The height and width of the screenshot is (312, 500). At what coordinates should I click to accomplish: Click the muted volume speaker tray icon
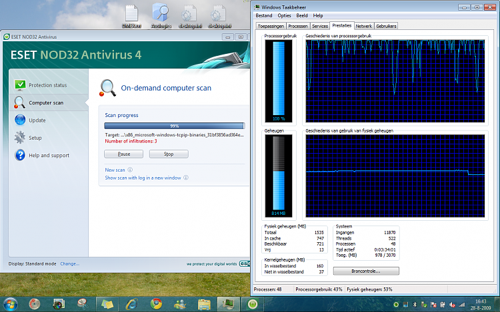click(452, 305)
